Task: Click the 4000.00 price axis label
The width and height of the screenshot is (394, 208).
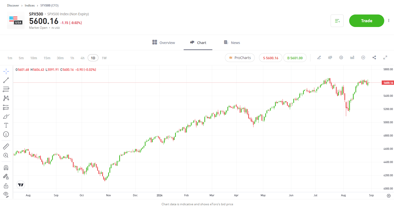Action: (388, 188)
